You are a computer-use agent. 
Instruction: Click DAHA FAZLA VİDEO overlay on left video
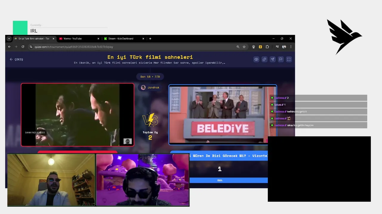click(35, 133)
